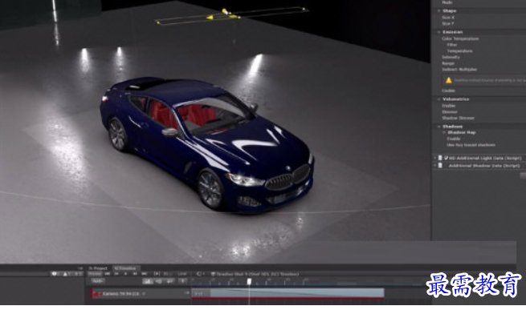Click the yellow warning icon in the Inspector

[449, 80]
